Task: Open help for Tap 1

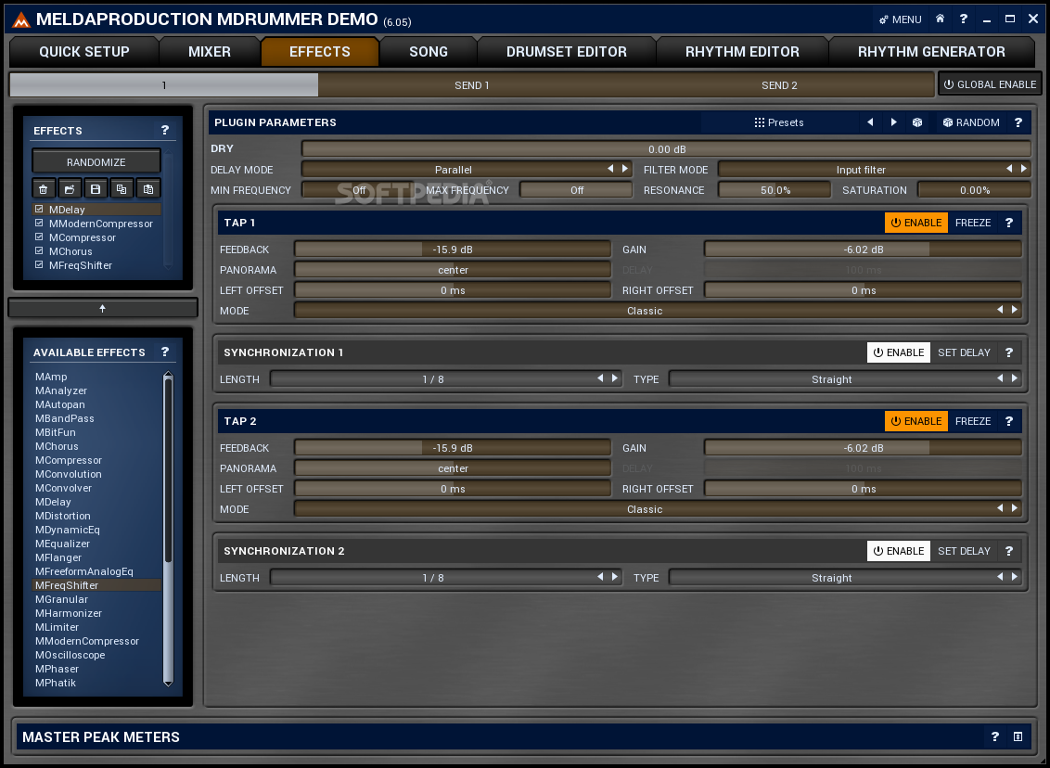Action: tap(1009, 223)
